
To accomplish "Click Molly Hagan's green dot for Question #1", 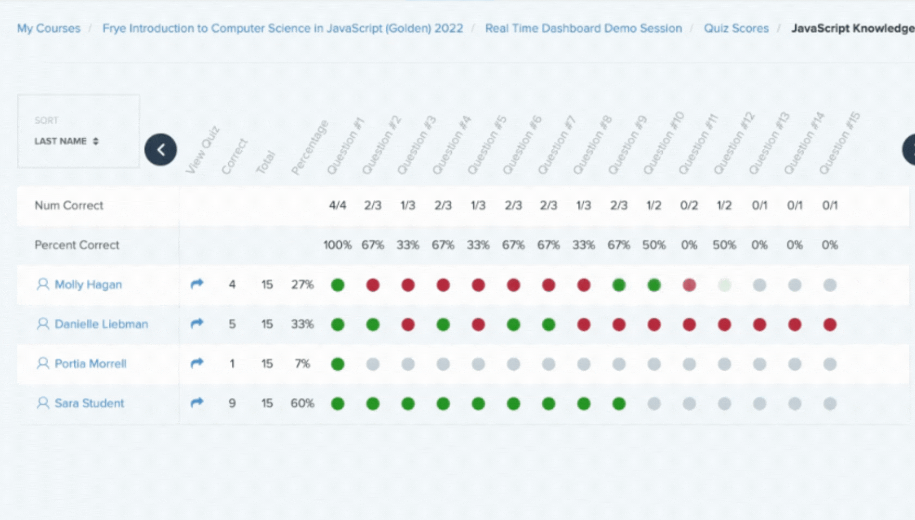I will (338, 285).
